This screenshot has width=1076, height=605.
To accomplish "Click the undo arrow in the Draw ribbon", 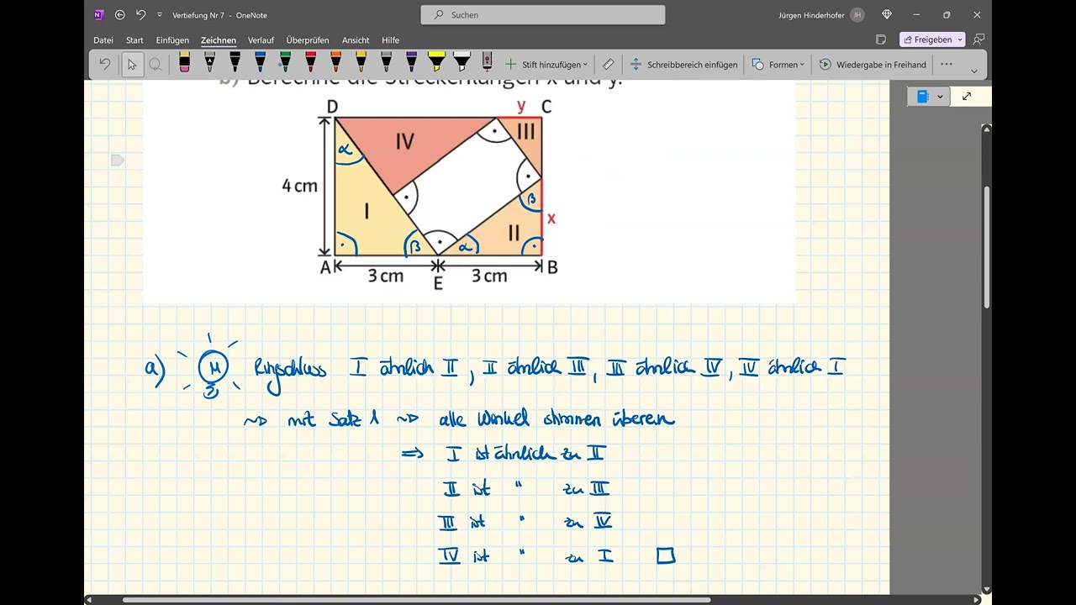I will point(104,64).
